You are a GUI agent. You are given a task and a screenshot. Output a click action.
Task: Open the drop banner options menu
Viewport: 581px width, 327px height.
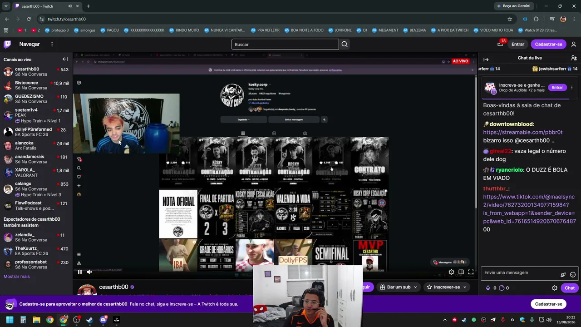click(572, 87)
